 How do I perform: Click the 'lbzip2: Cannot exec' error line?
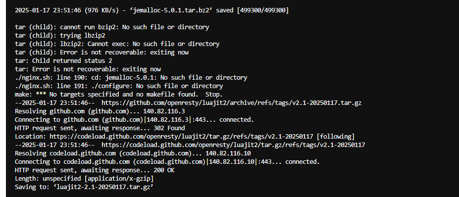117,44
